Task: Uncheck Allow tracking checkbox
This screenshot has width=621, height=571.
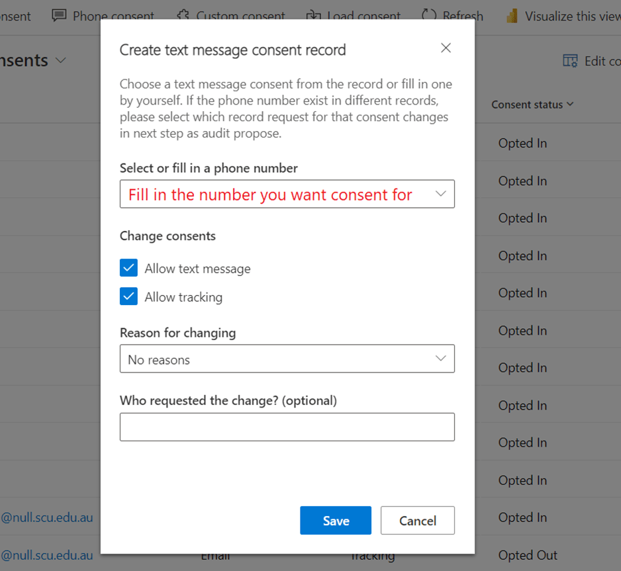Action: [x=128, y=296]
